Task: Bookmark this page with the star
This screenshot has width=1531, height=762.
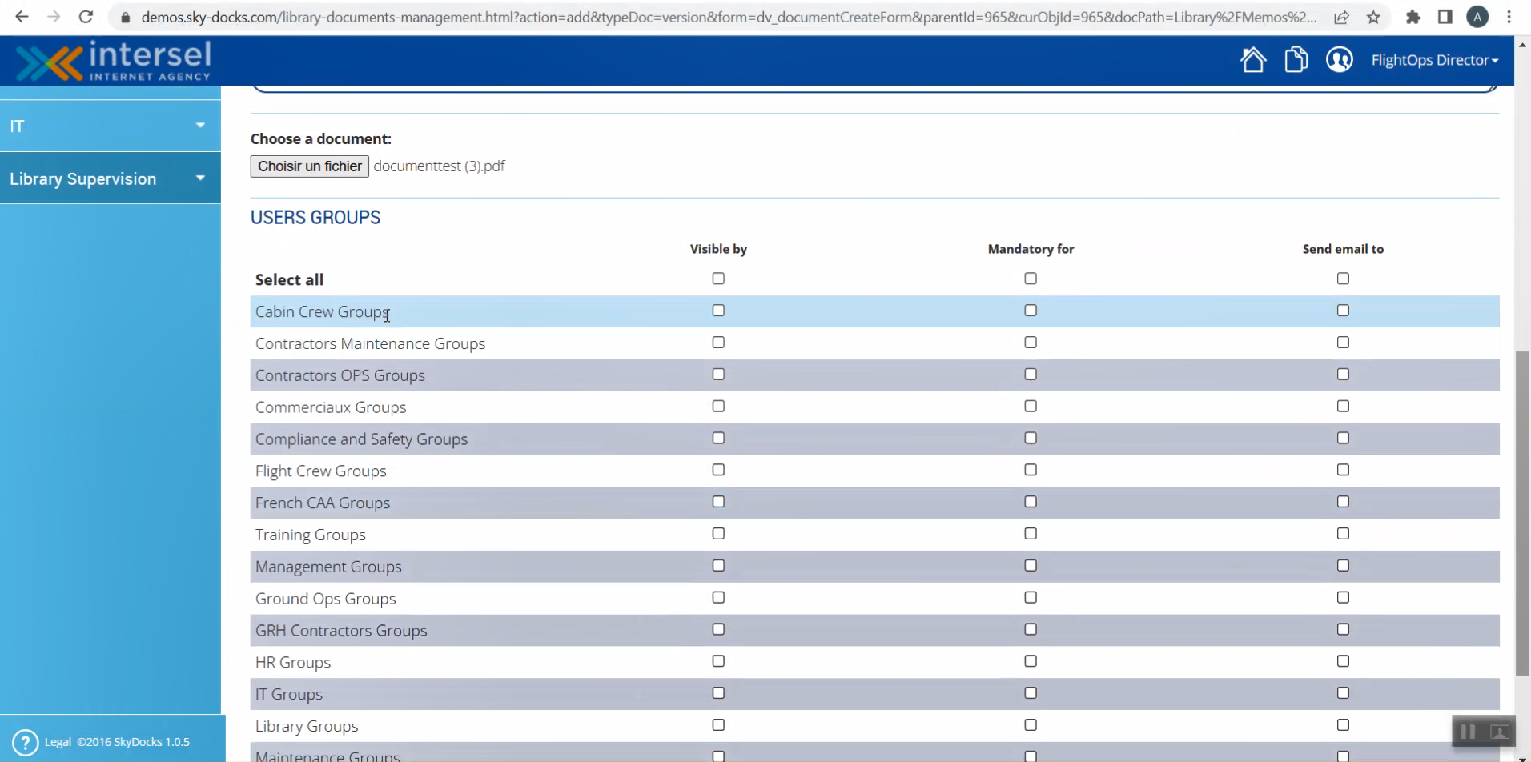Action: tap(1373, 17)
